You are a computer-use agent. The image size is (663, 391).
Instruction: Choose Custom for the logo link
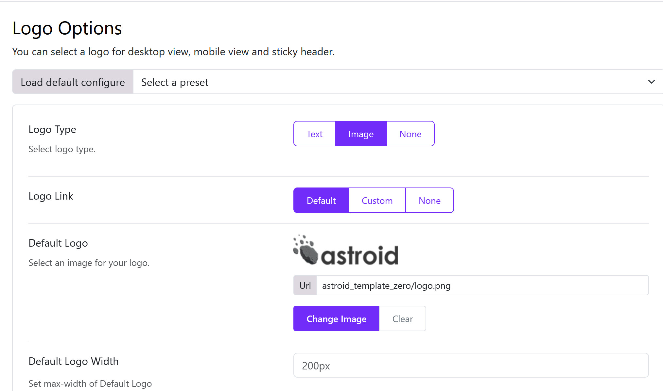377,200
